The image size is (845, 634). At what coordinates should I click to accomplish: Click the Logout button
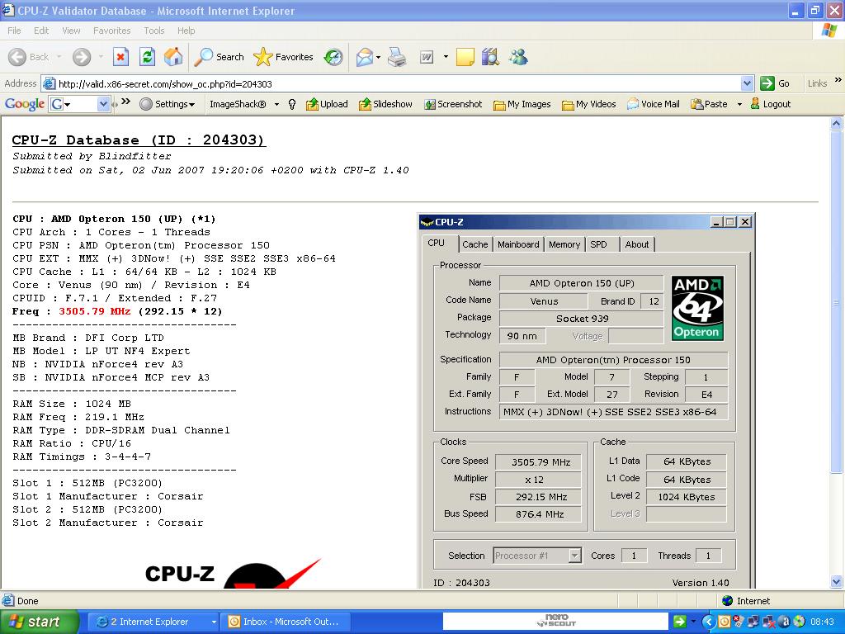(771, 104)
